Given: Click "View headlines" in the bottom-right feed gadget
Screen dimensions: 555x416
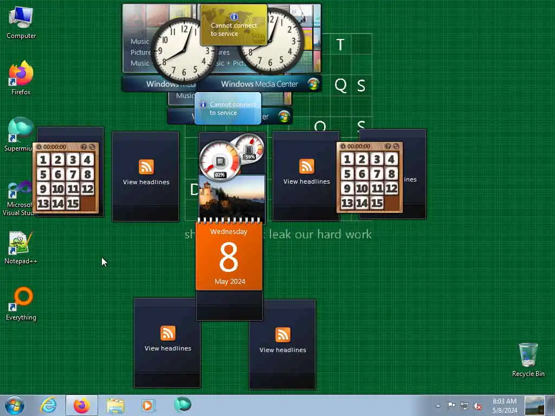Looking at the screenshot, I should tap(282, 350).
